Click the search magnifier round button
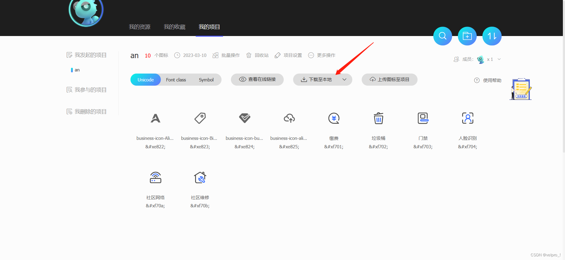Screen dimensions: 565x260 coord(443,36)
